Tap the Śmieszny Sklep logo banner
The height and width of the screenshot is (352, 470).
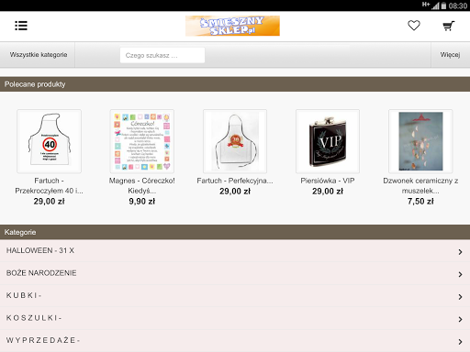click(x=232, y=26)
